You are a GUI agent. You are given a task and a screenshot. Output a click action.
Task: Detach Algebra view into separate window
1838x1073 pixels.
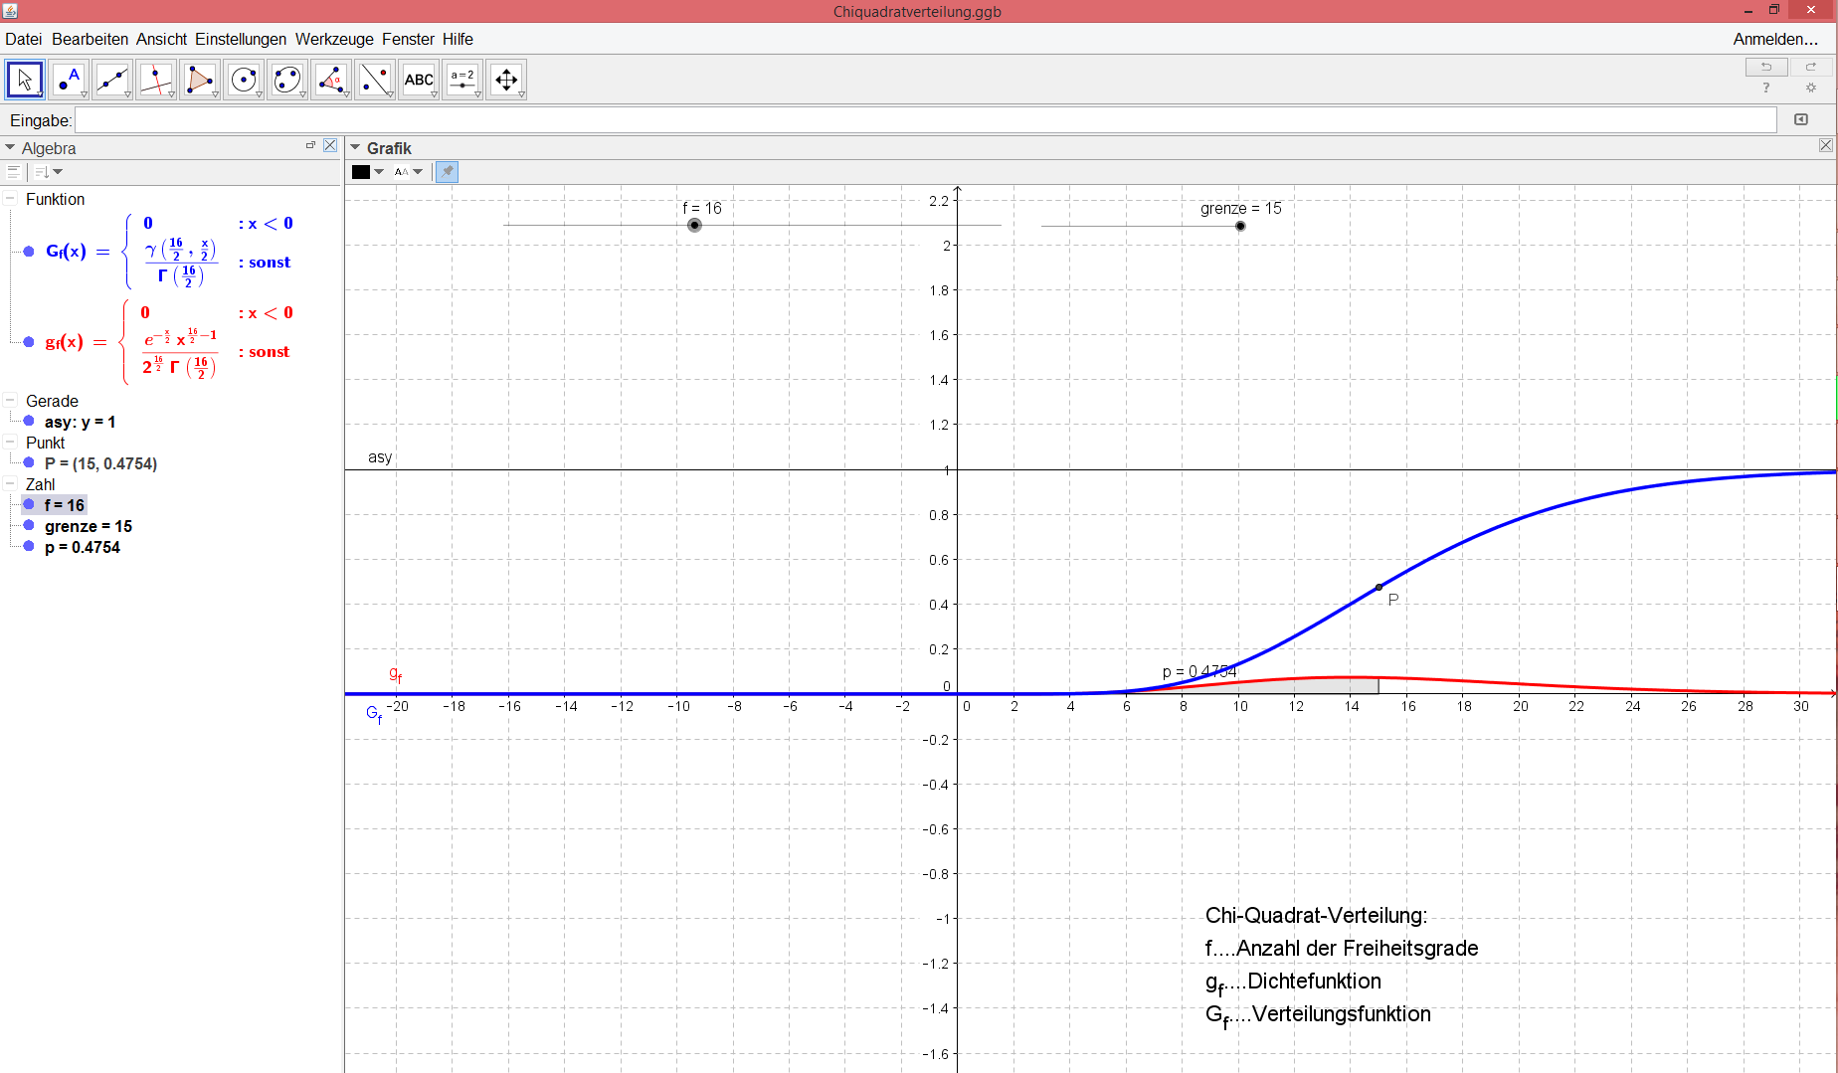pos(310,145)
